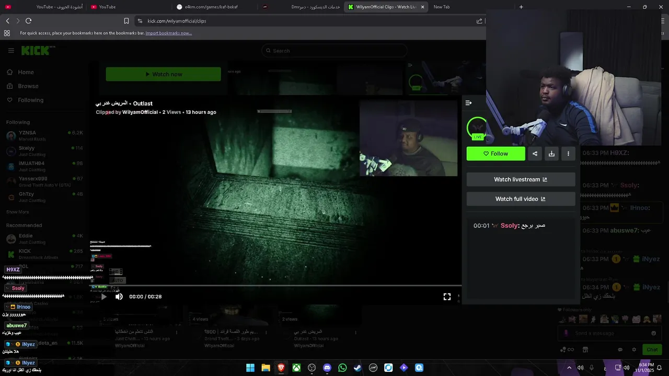This screenshot has width=669, height=376.
Task: Open clip more-options three-dot menu
Action: (x=568, y=154)
